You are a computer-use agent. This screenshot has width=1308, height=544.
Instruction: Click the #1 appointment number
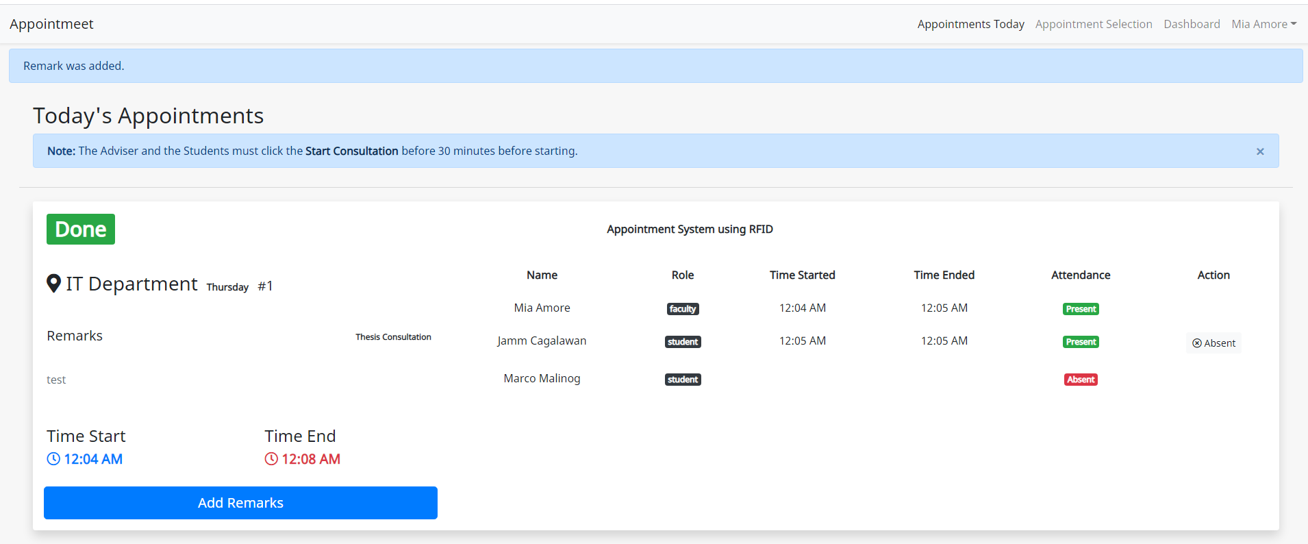coord(266,286)
